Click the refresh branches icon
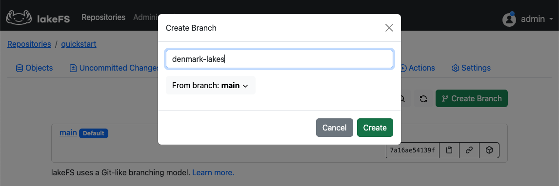This screenshot has width=559, height=186. [423, 99]
